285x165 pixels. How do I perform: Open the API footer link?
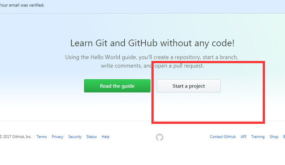243,136
